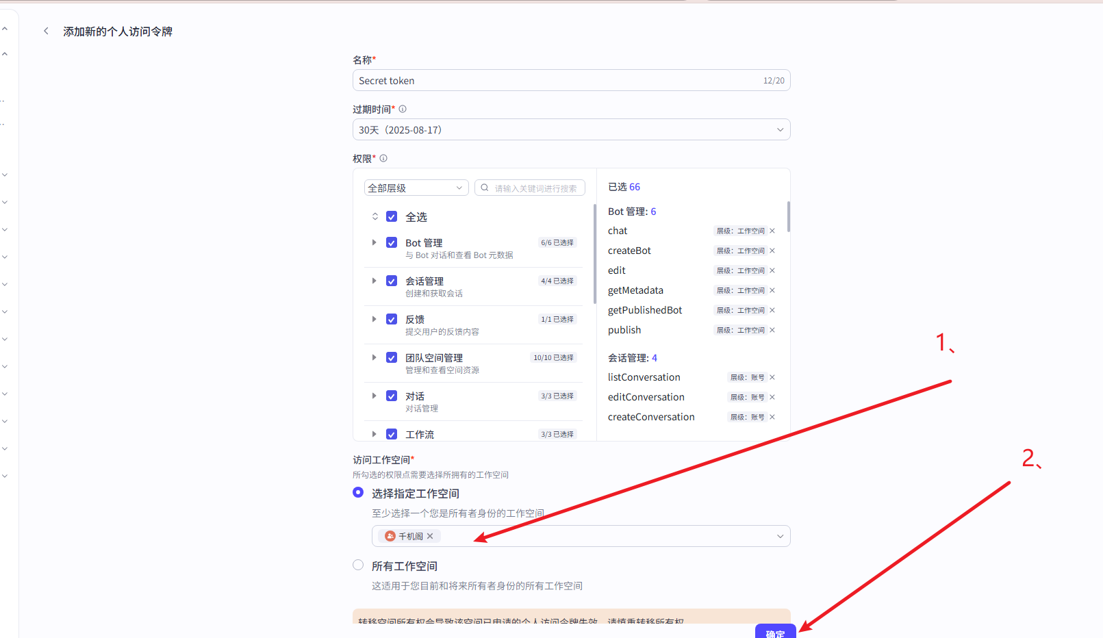This screenshot has width=1103, height=638.
Task: Toggle the Bot 管理 checkbox
Action: 392,243
